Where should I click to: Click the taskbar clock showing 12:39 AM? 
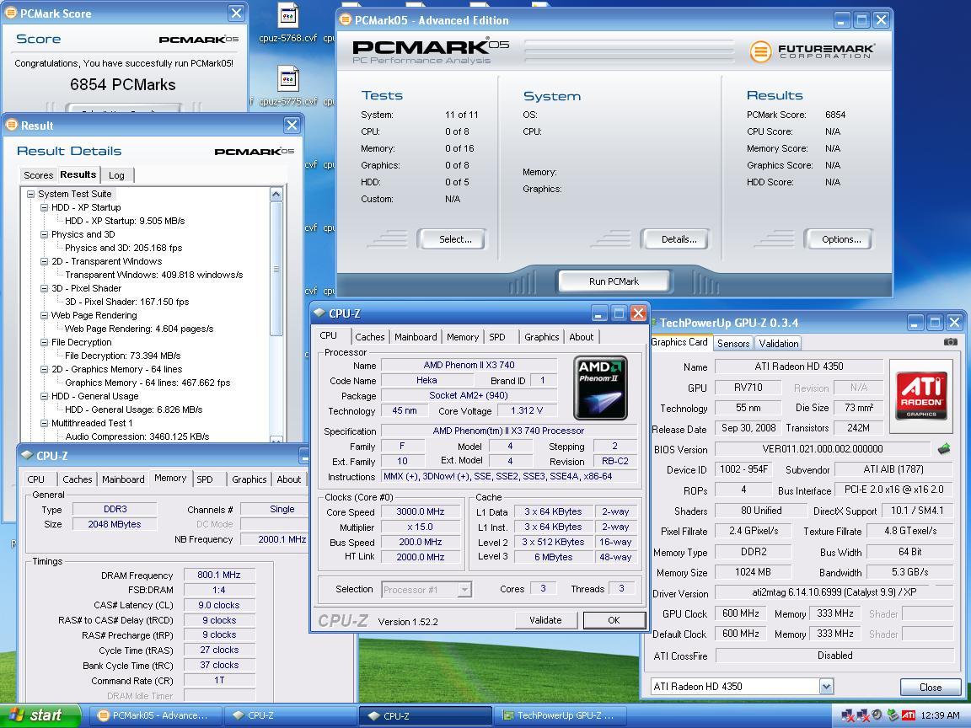940,715
